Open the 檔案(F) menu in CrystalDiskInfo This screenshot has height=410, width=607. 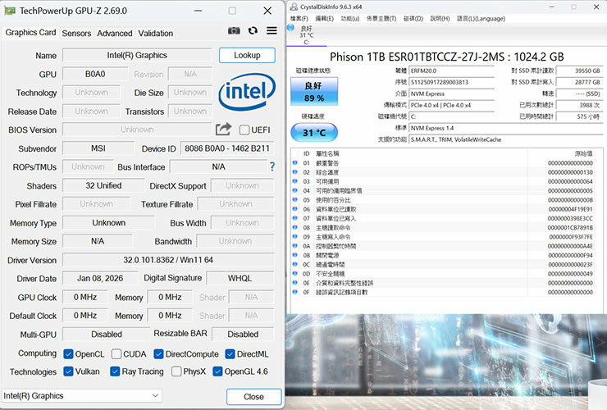pyautogui.click(x=299, y=18)
